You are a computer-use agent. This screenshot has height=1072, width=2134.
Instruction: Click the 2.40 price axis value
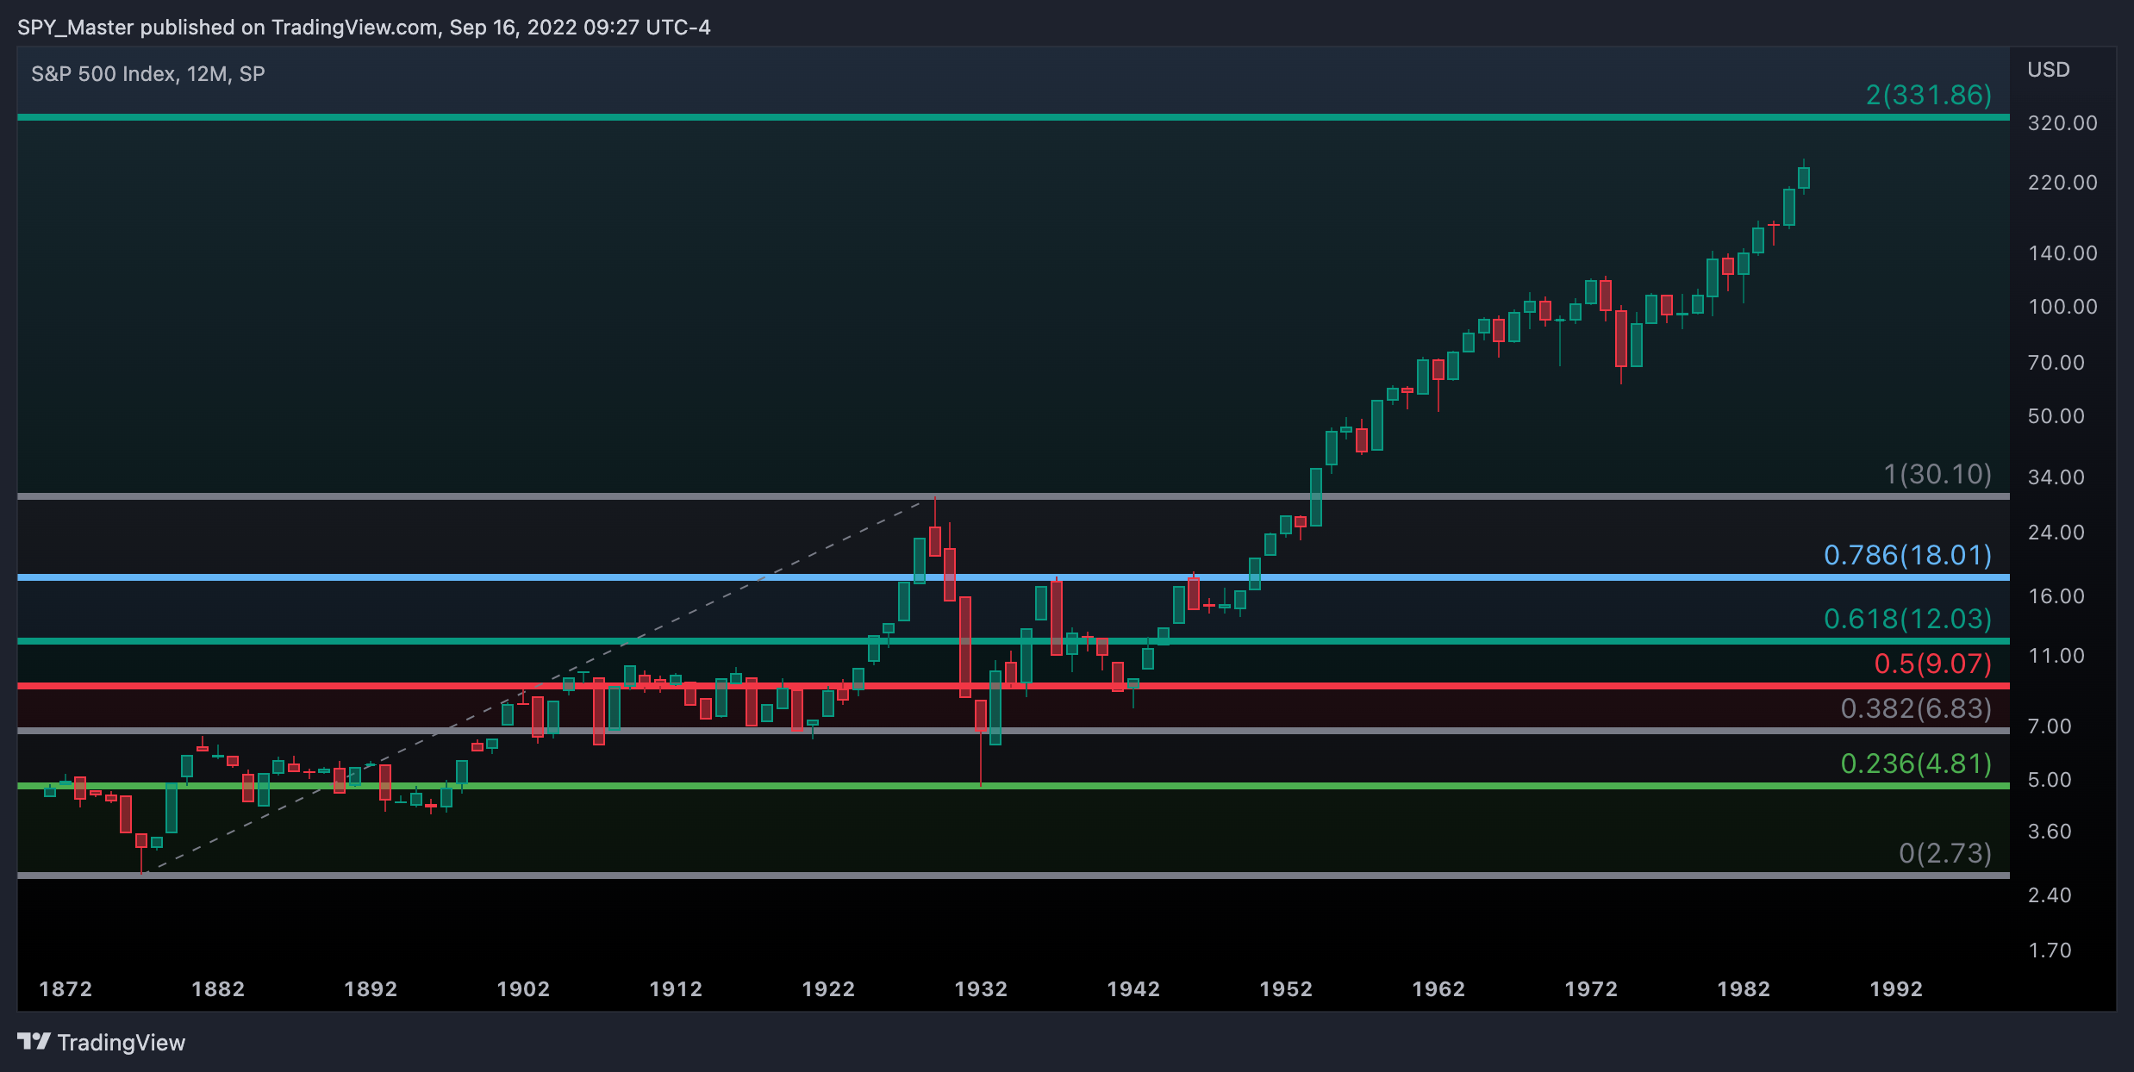tap(2050, 895)
